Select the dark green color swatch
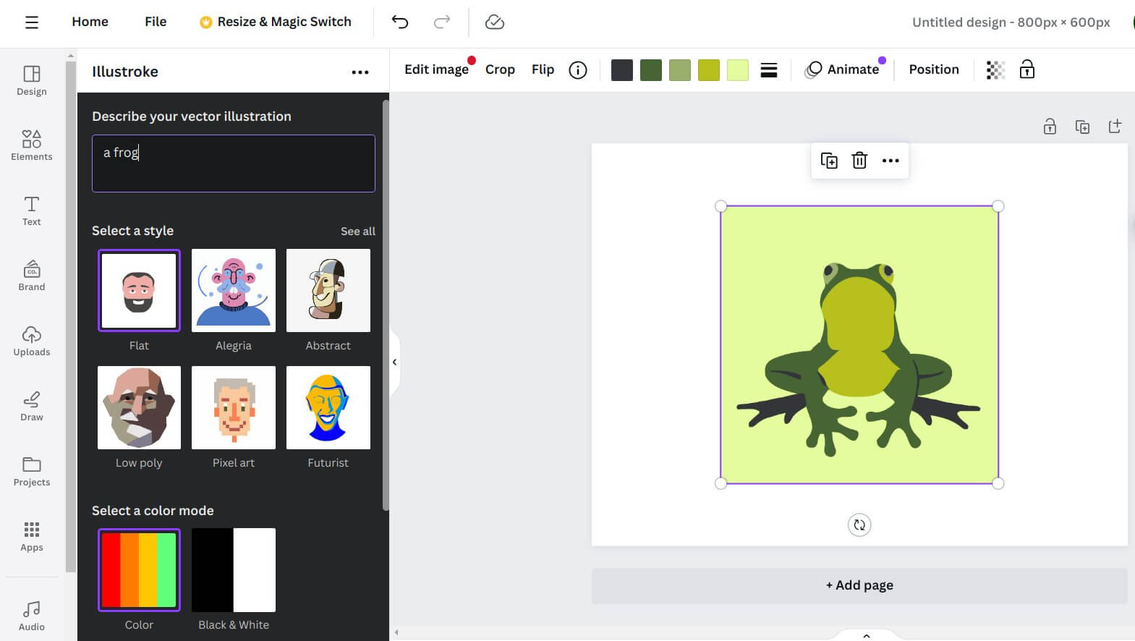The image size is (1135, 641). [651, 70]
